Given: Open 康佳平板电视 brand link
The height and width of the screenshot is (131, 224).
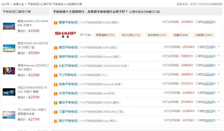Looking at the screenshot, I should tap(68, 102).
